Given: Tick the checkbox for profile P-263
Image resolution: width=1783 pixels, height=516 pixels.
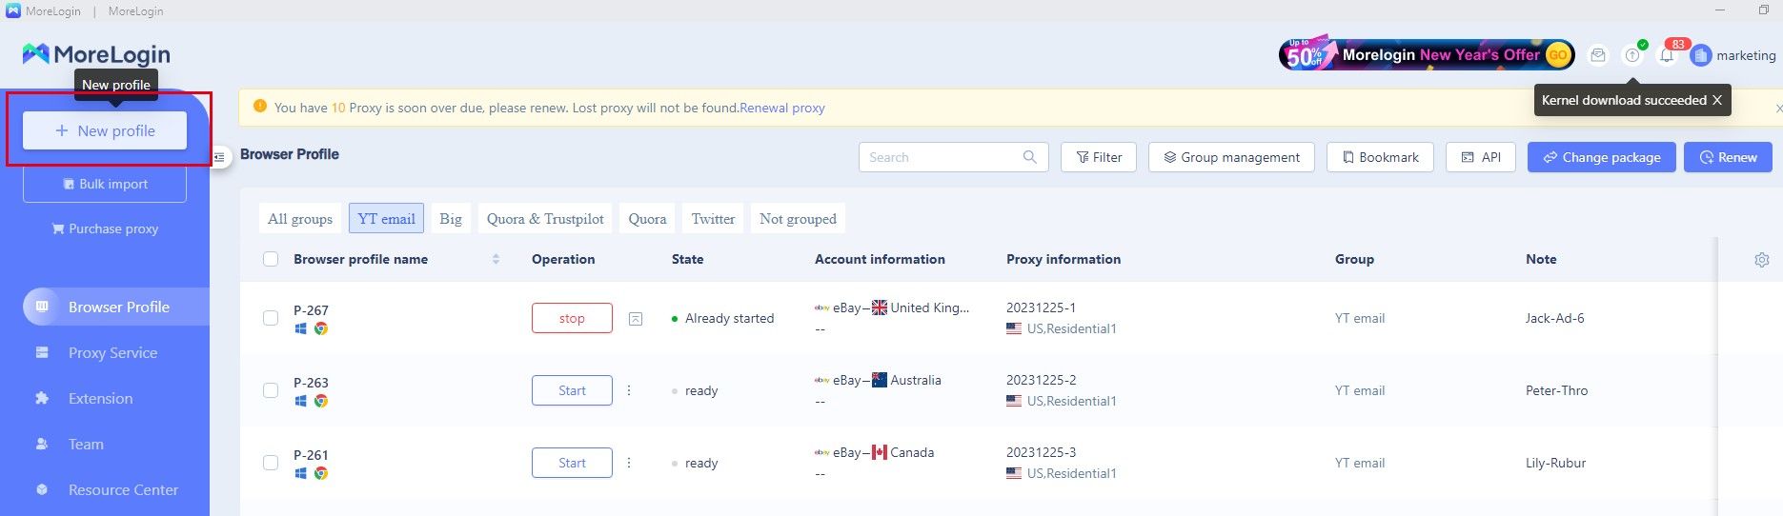Looking at the screenshot, I should [271, 390].
